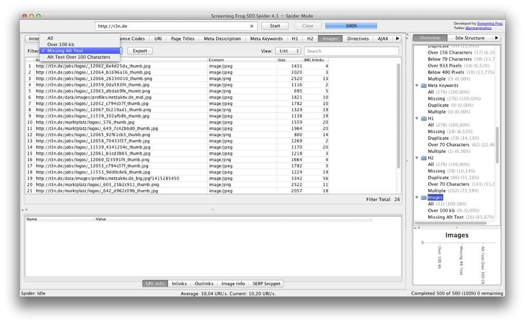Show more main tabs via right arrow
The image size is (525, 324).
tap(397, 38)
